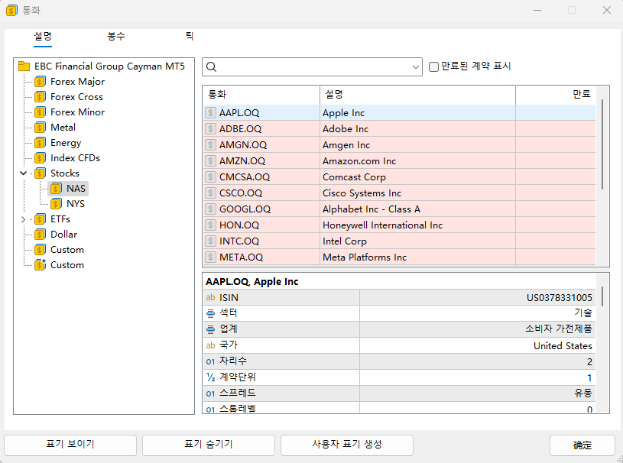Click the 确定 confirm button

(582, 445)
